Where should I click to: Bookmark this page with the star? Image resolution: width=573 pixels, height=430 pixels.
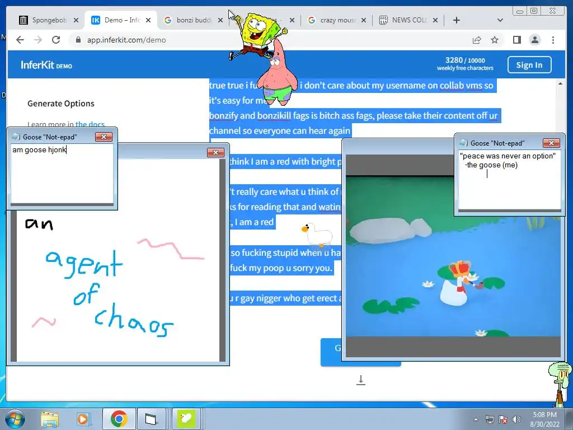tap(495, 40)
